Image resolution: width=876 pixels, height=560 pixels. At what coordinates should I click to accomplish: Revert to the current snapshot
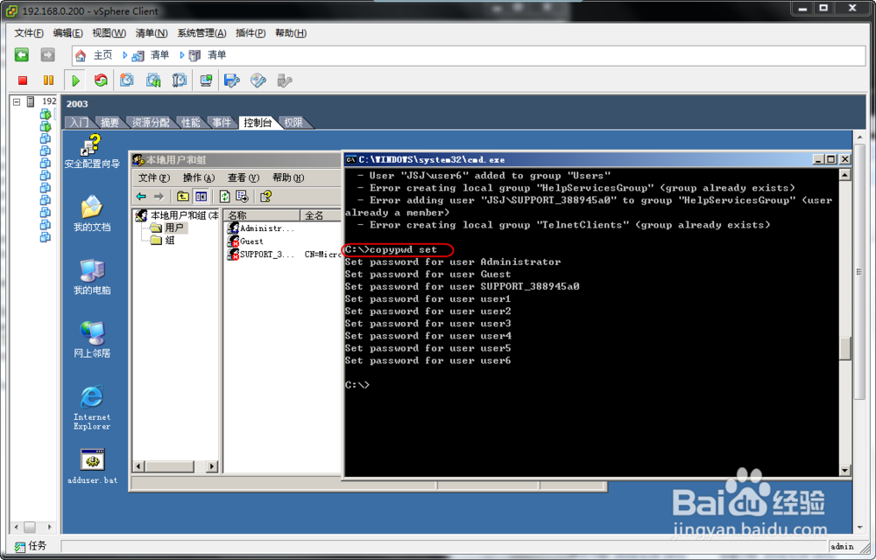153,80
